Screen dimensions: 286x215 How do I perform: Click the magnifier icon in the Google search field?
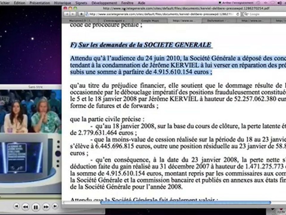coord(246,14)
